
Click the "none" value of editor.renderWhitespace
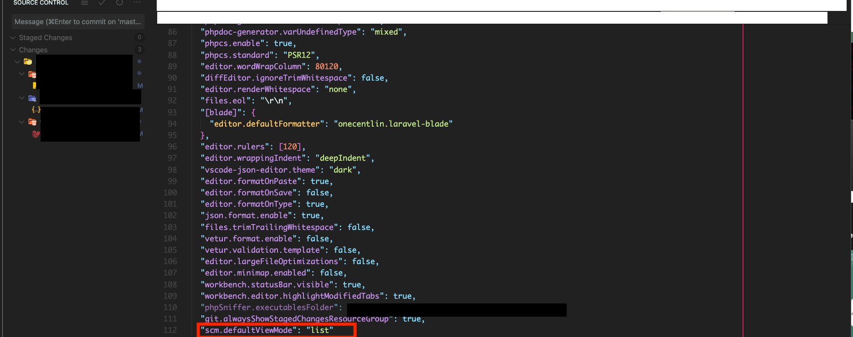point(338,89)
